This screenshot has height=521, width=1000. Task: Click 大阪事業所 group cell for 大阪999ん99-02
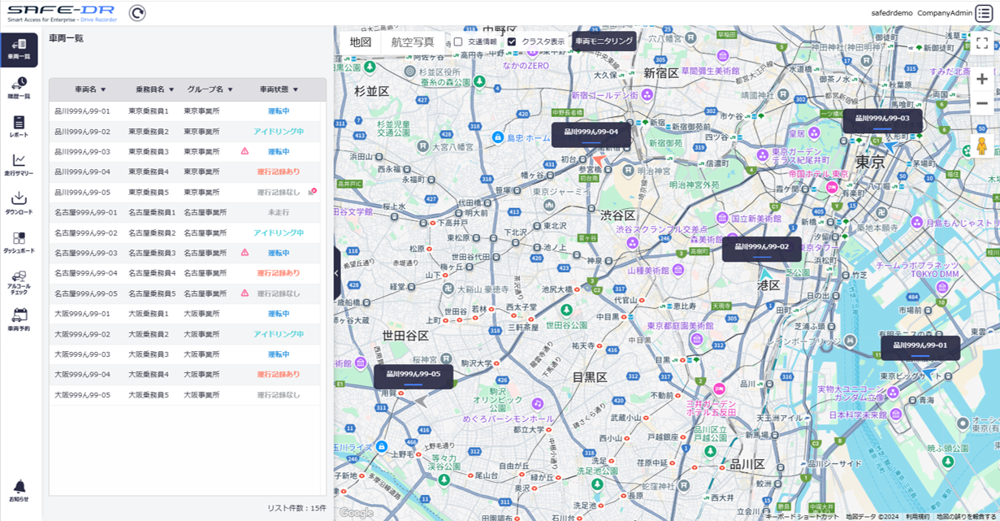pyautogui.click(x=201, y=334)
